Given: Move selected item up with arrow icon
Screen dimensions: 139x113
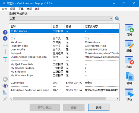Looking at the screenshot, I should [5, 32].
